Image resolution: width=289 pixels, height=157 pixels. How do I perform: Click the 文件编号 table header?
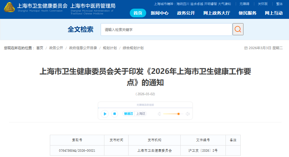tap(203, 140)
